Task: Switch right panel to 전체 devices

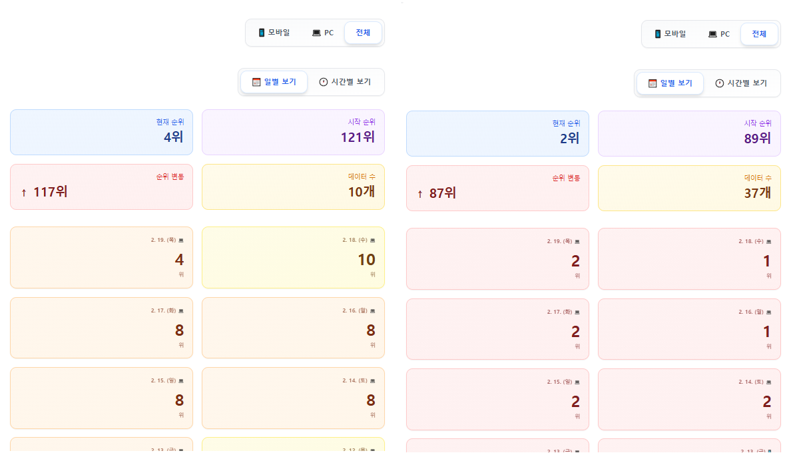Action: tap(759, 34)
